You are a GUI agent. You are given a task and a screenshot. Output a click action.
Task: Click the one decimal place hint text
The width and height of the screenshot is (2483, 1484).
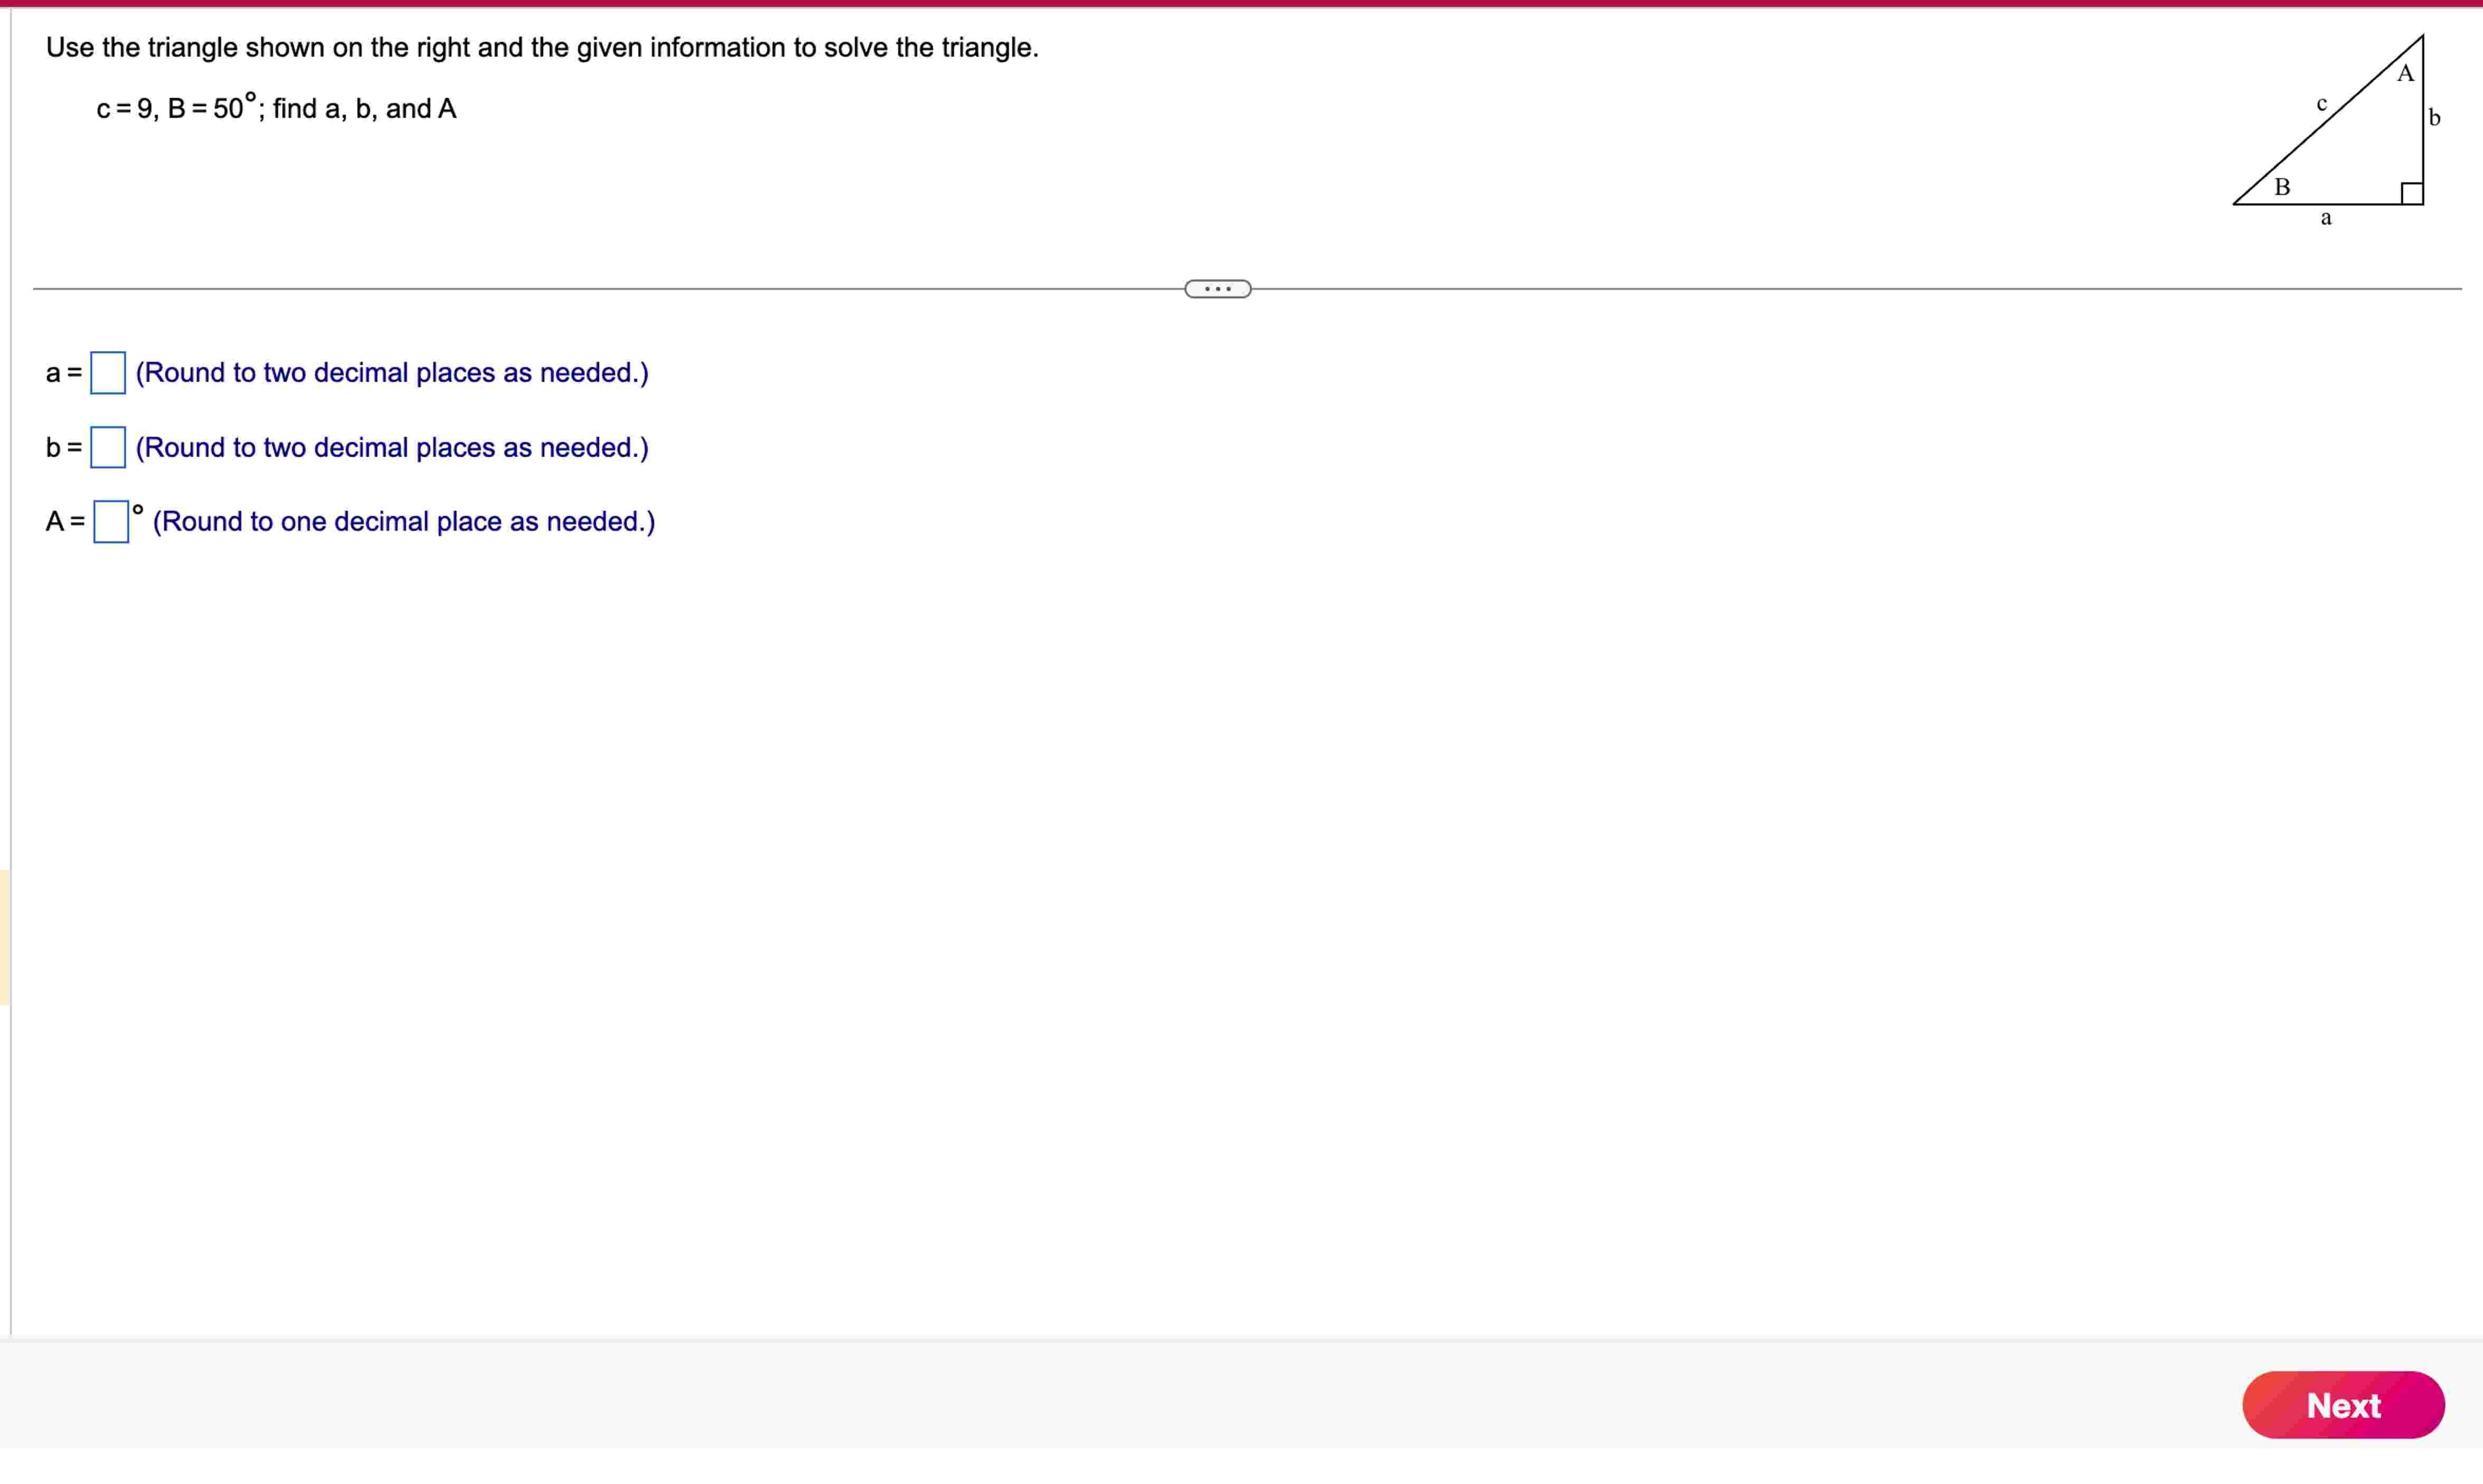click(x=404, y=522)
